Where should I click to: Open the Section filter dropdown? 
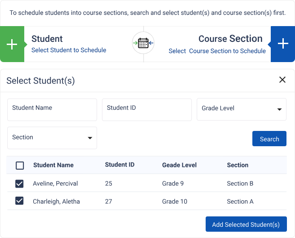(52, 138)
